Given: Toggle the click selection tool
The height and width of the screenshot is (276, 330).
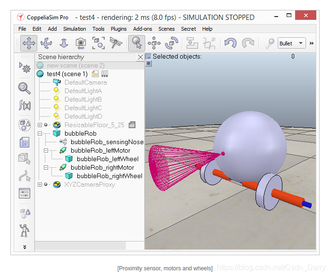Looking at the screenshot, I should pos(137,43).
